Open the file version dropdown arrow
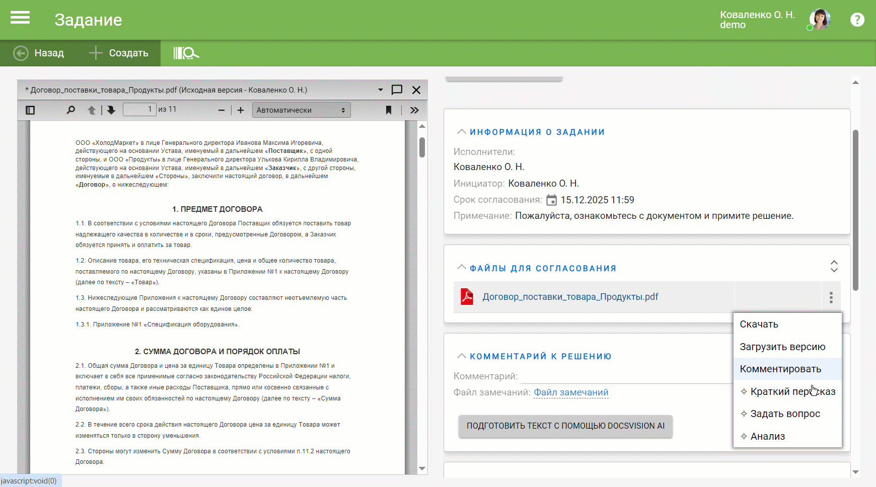The width and height of the screenshot is (876, 487). tap(380, 90)
